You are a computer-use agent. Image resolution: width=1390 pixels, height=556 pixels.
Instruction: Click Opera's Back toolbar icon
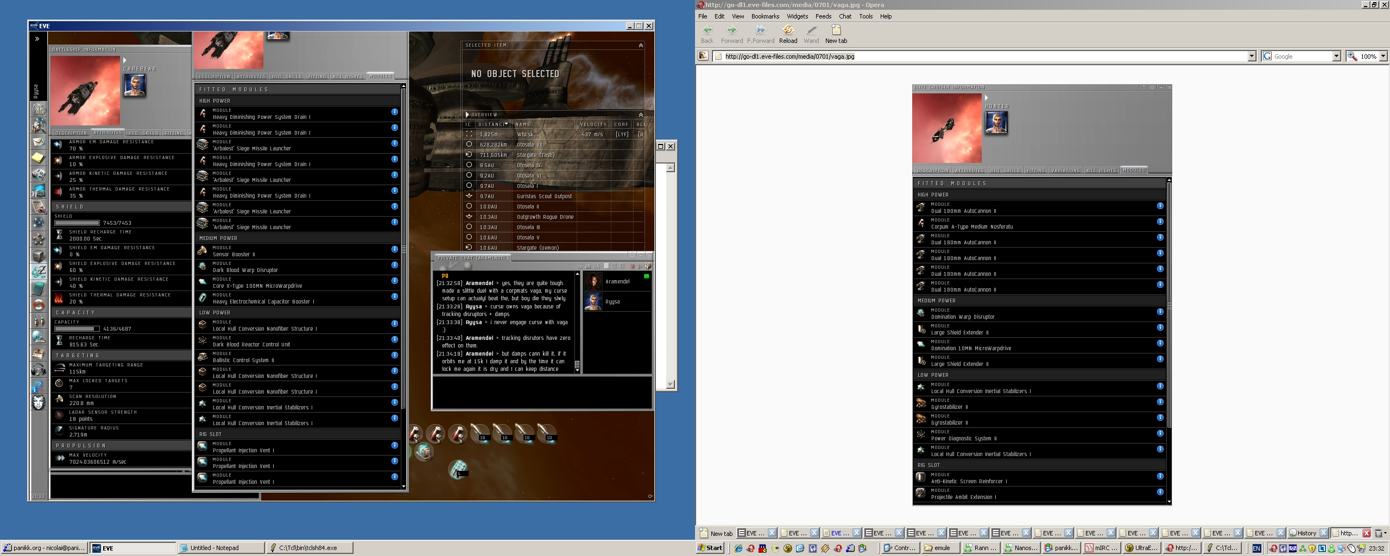(707, 34)
